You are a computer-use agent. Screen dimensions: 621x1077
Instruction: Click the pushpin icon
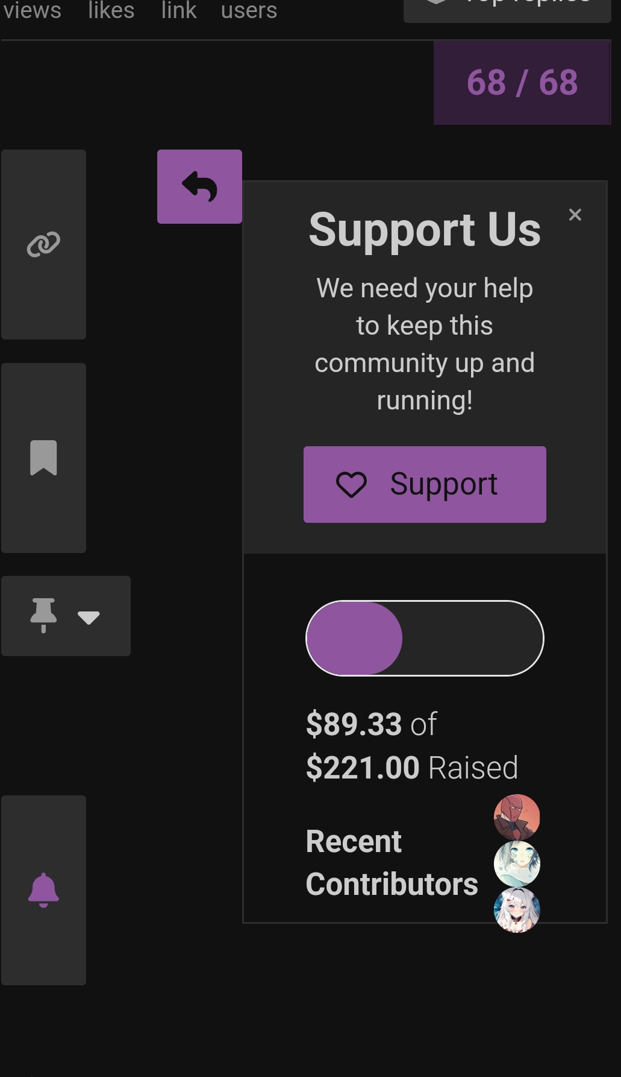[x=43, y=616]
